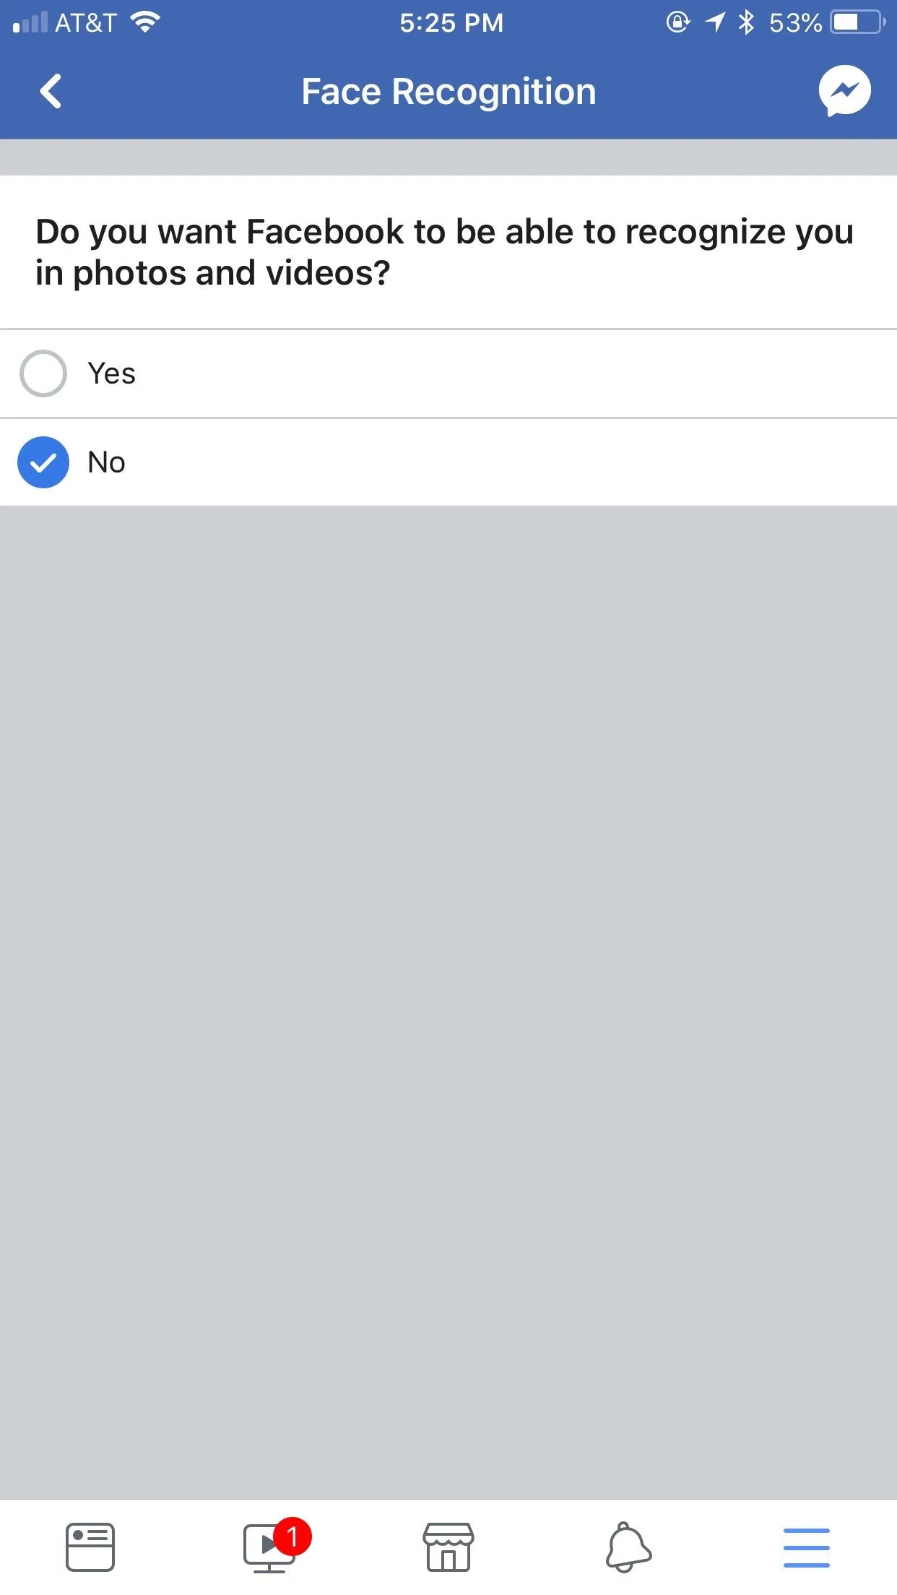Tap the 5:25 PM clock
This screenshot has width=897, height=1595.
[x=451, y=23]
